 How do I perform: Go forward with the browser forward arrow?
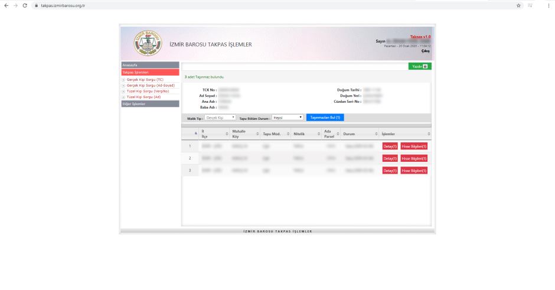[15, 6]
